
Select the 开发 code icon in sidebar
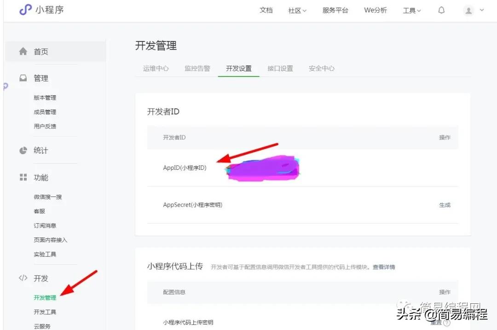click(23, 278)
